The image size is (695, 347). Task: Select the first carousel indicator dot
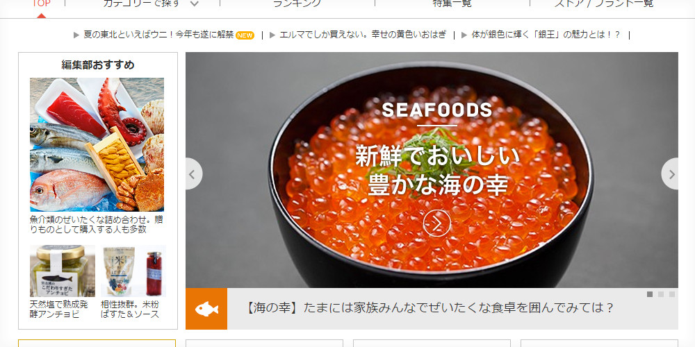(650, 294)
